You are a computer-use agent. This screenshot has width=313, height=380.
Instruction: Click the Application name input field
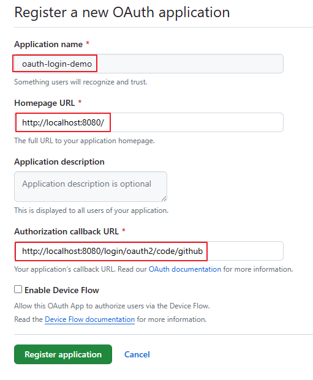click(x=148, y=64)
